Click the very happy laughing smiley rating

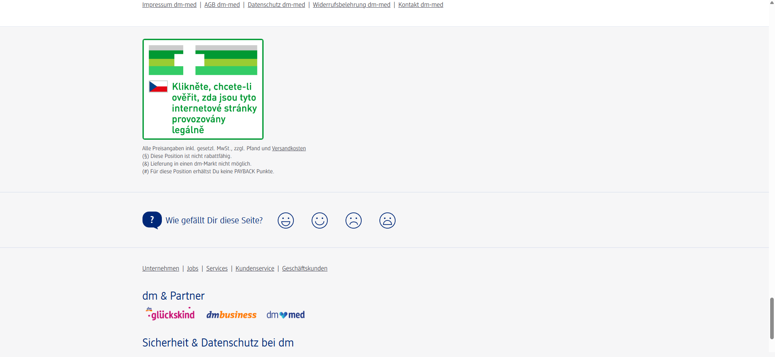click(x=285, y=220)
